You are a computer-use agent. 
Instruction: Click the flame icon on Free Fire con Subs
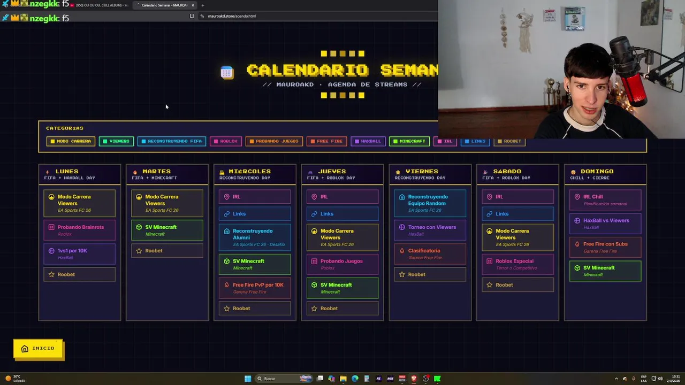(x=577, y=244)
